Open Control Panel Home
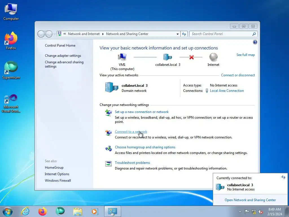 tap(60, 45)
